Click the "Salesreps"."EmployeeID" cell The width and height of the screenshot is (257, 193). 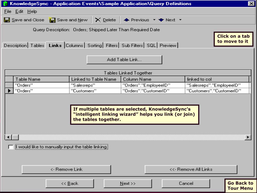coord(217,85)
